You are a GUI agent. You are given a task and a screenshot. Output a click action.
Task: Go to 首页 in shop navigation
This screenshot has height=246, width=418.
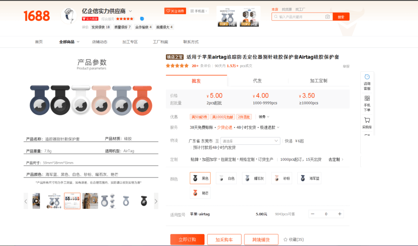point(39,42)
